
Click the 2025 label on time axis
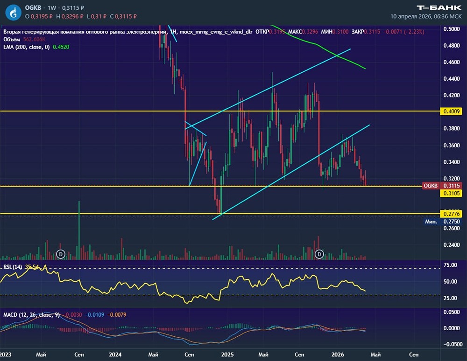(227, 354)
